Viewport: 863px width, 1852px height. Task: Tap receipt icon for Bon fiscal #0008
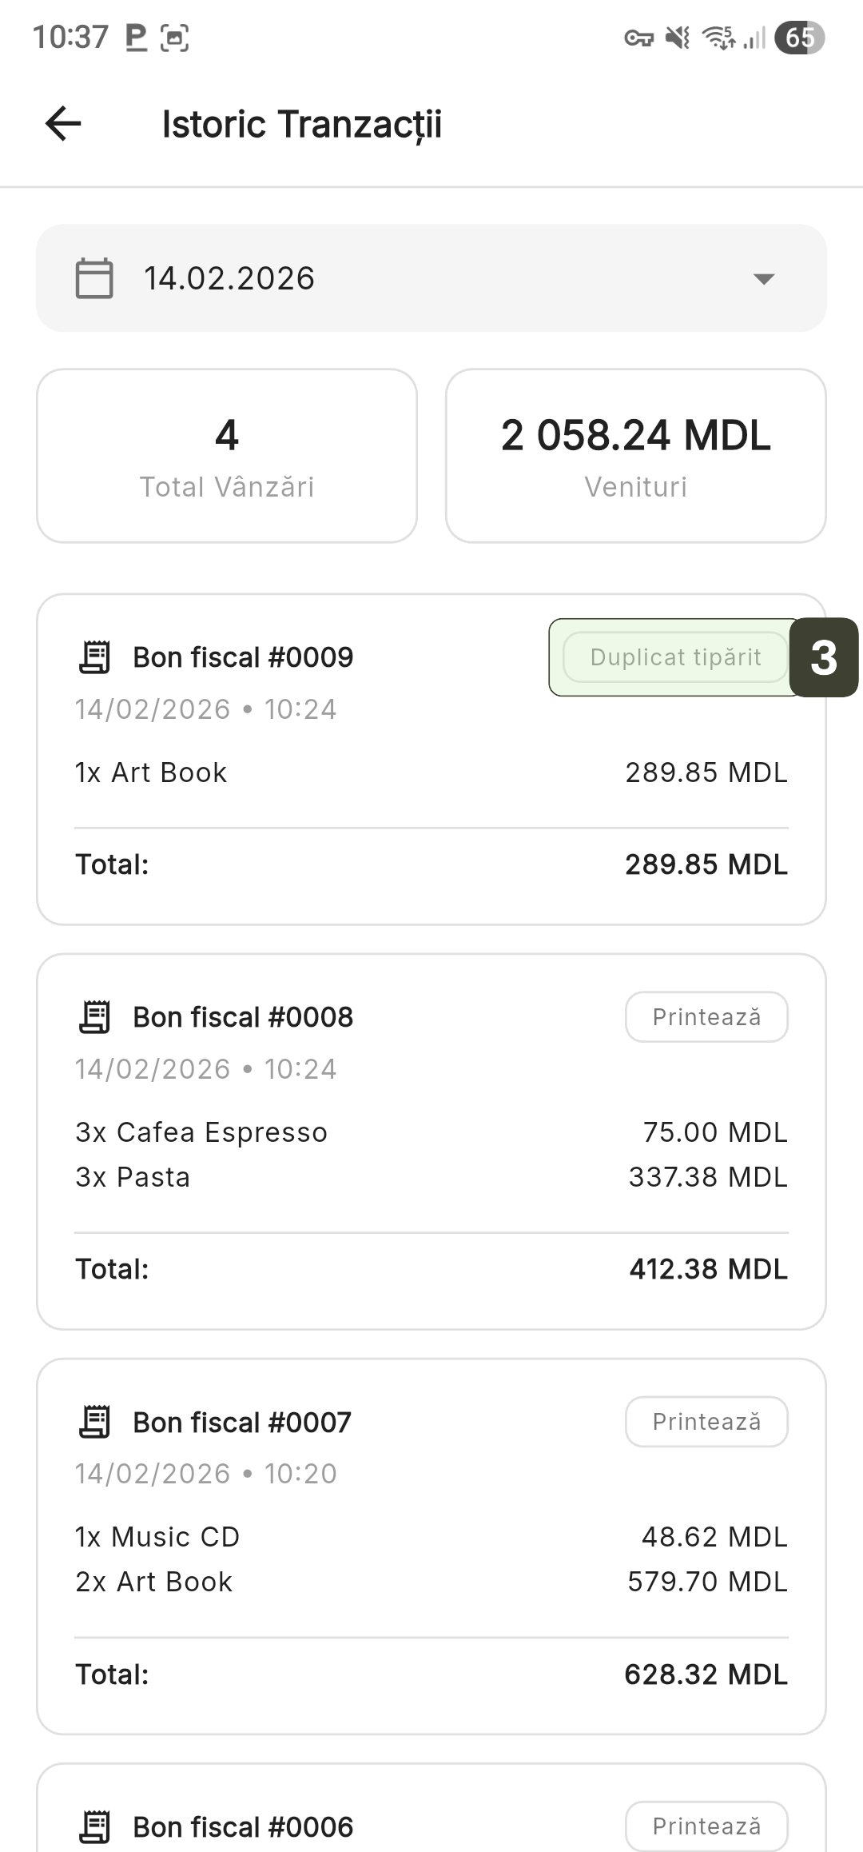(x=95, y=1017)
